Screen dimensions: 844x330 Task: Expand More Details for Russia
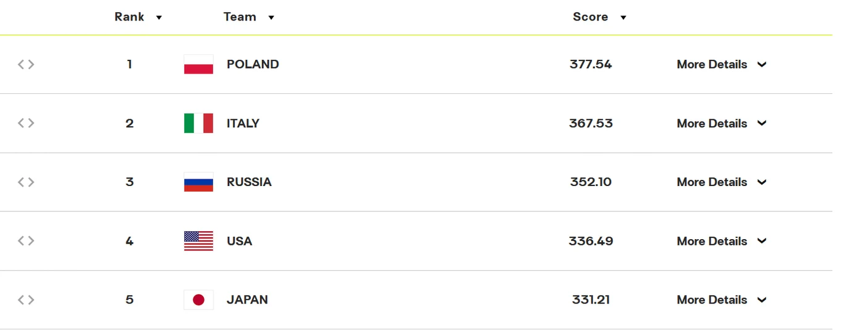722,182
